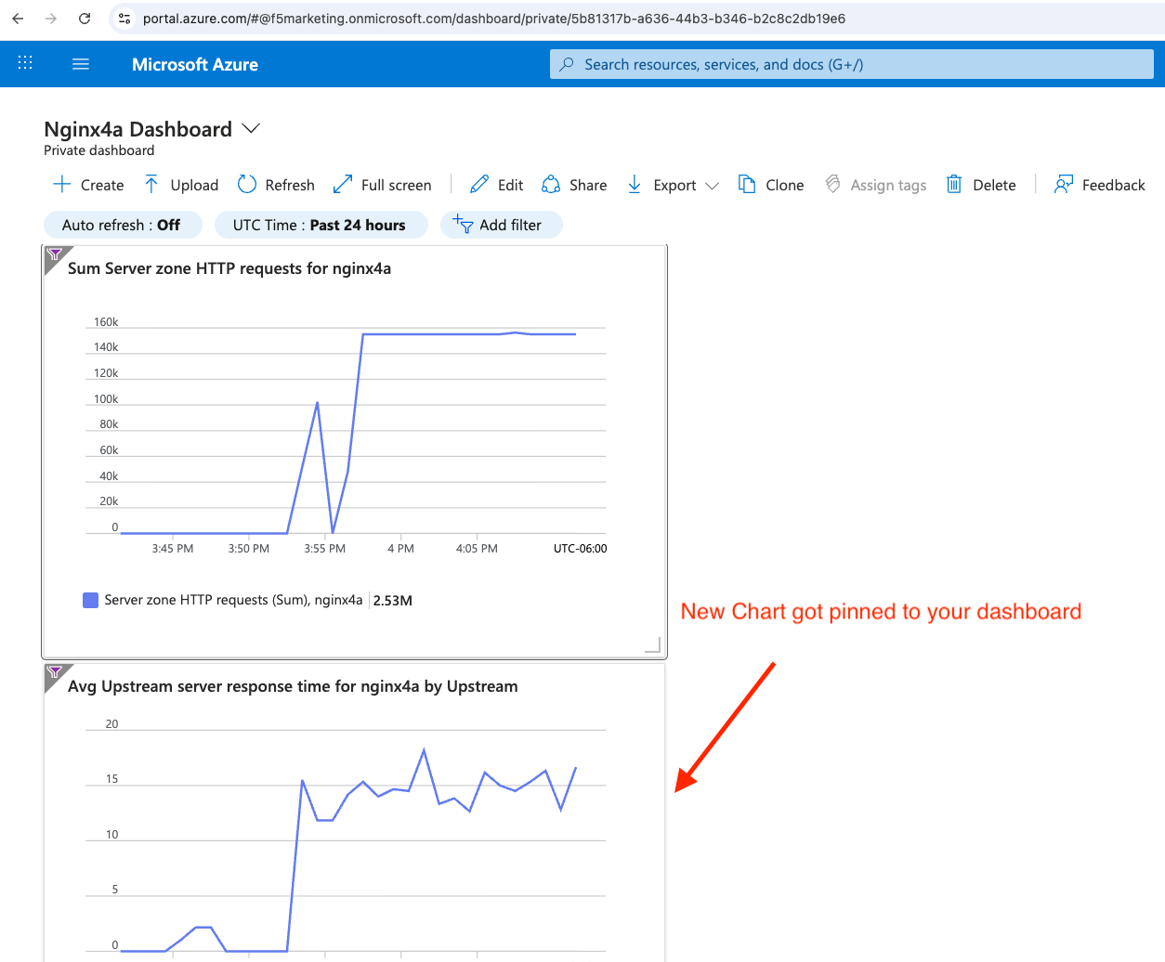Click the Create button label
1165x962 pixels.
[102, 185]
